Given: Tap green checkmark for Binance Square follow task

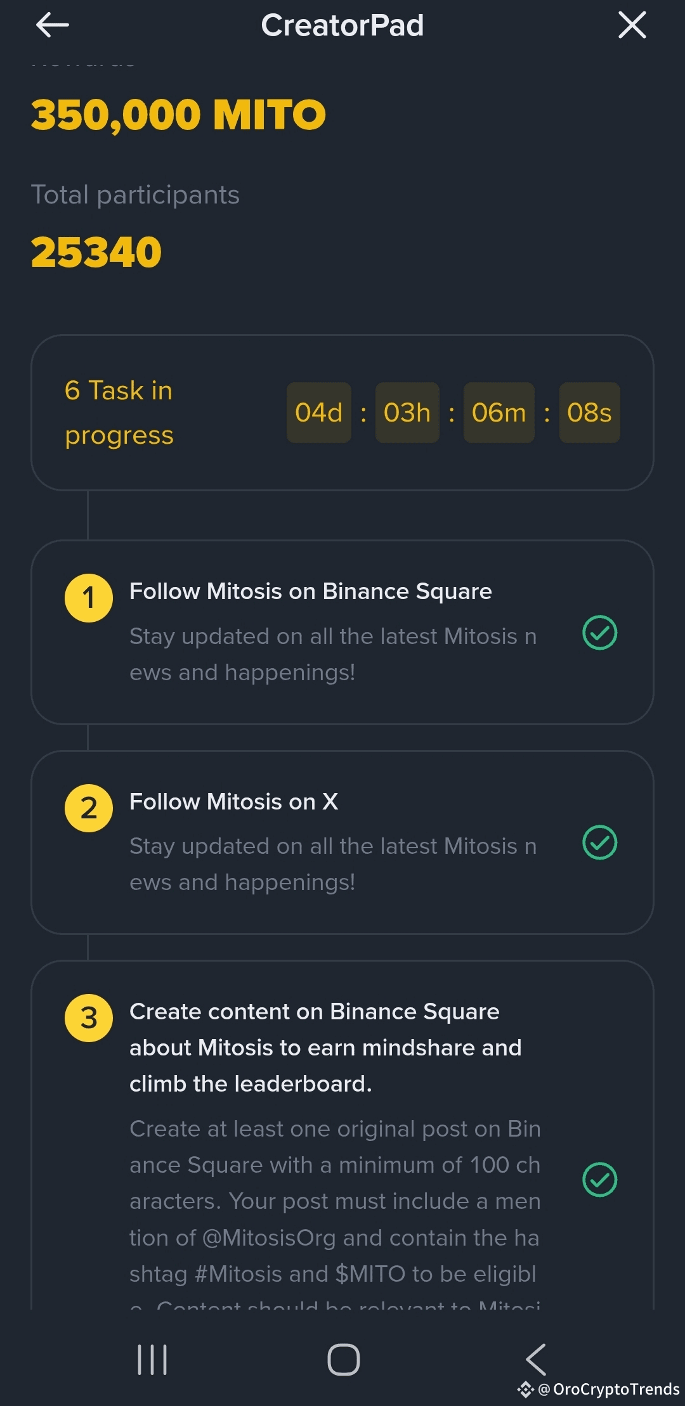Looking at the screenshot, I should tap(599, 633).
